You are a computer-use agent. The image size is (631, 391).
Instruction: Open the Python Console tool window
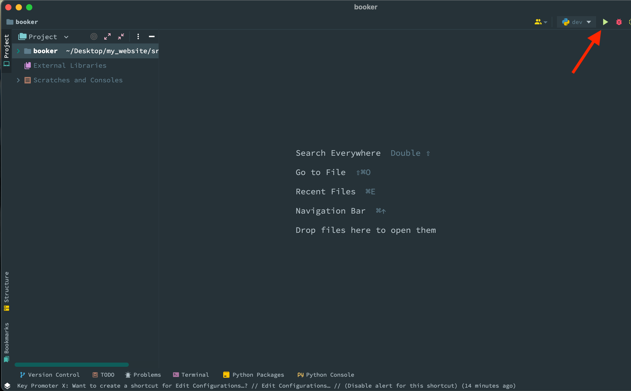(326, 375)
